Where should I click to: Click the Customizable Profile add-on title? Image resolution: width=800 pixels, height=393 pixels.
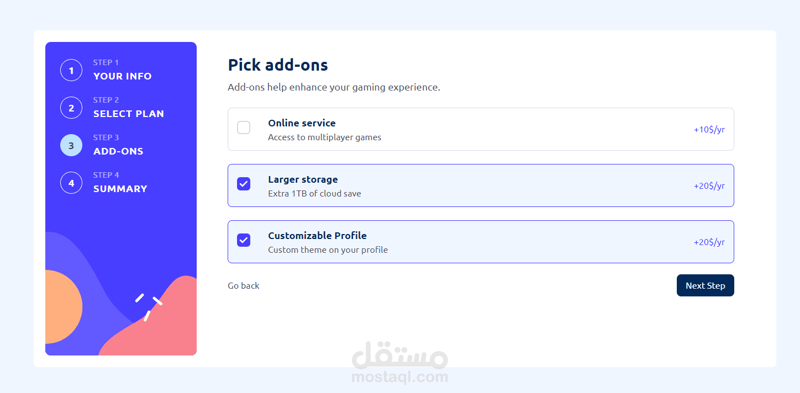pos(317,236)
